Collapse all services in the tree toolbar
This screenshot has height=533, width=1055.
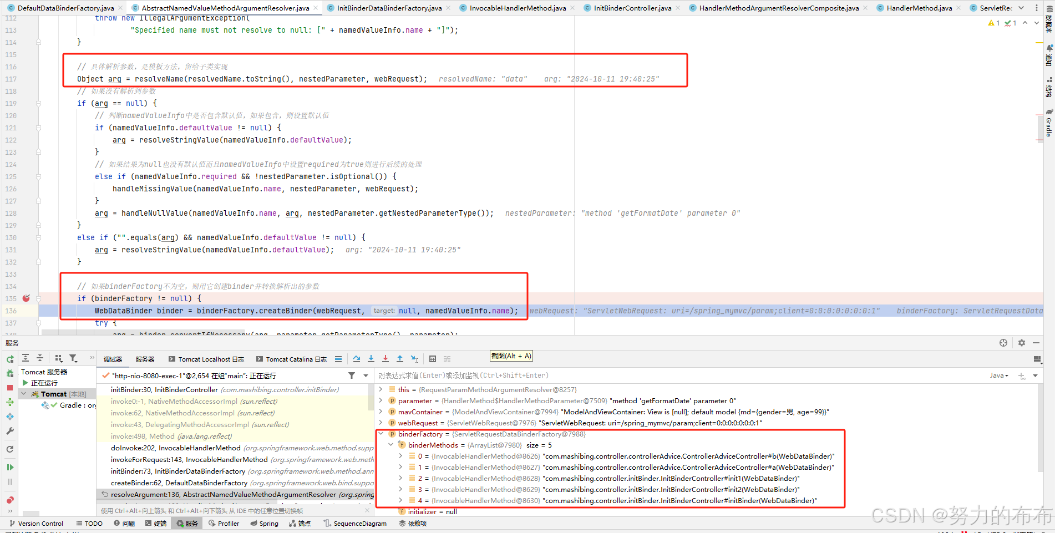click(40, 358)
